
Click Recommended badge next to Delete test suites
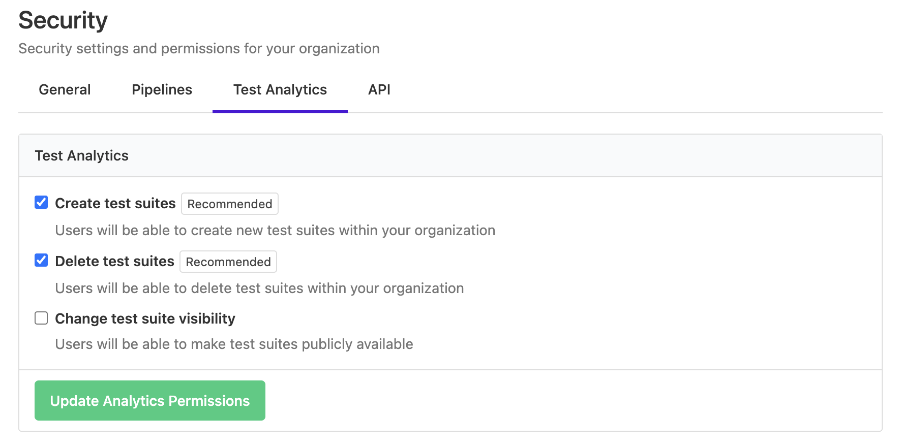(x=228, y=262)
